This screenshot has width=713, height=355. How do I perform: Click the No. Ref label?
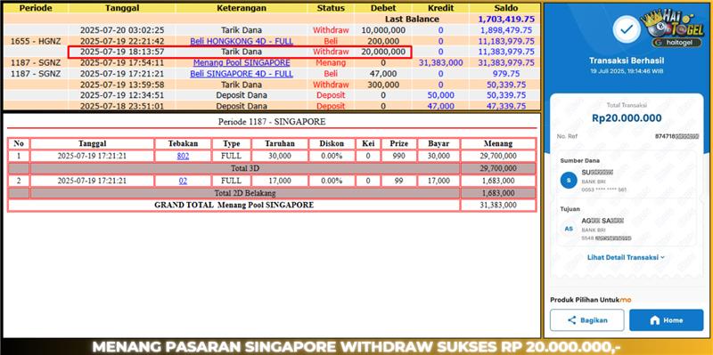coord(566,136)
